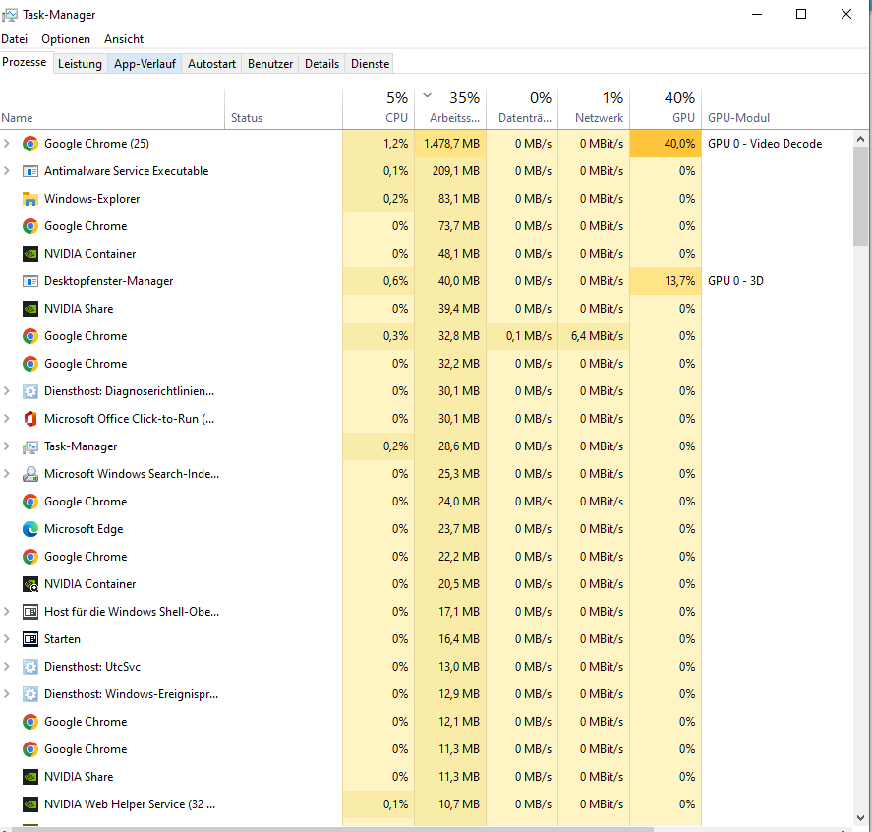The width and height of the screenshot is (872, 832).
Task: Open the Optionen menu
Action: [65, 38]
